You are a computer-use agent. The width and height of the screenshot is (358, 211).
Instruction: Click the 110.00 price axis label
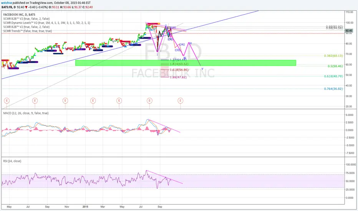coord(350,12)
